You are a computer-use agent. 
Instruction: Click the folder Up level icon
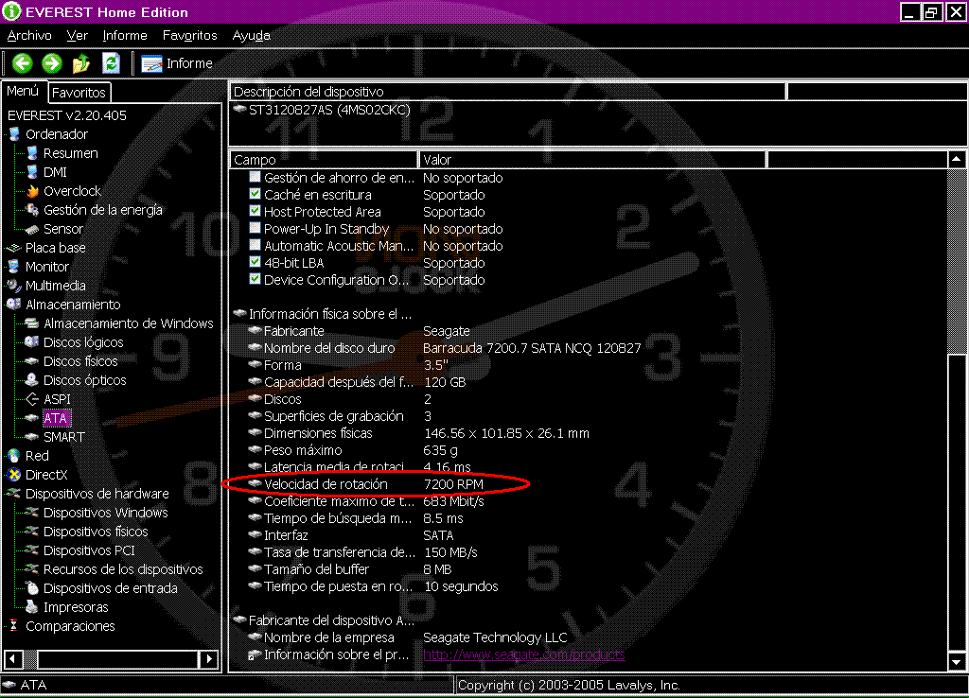coord(81,63)
